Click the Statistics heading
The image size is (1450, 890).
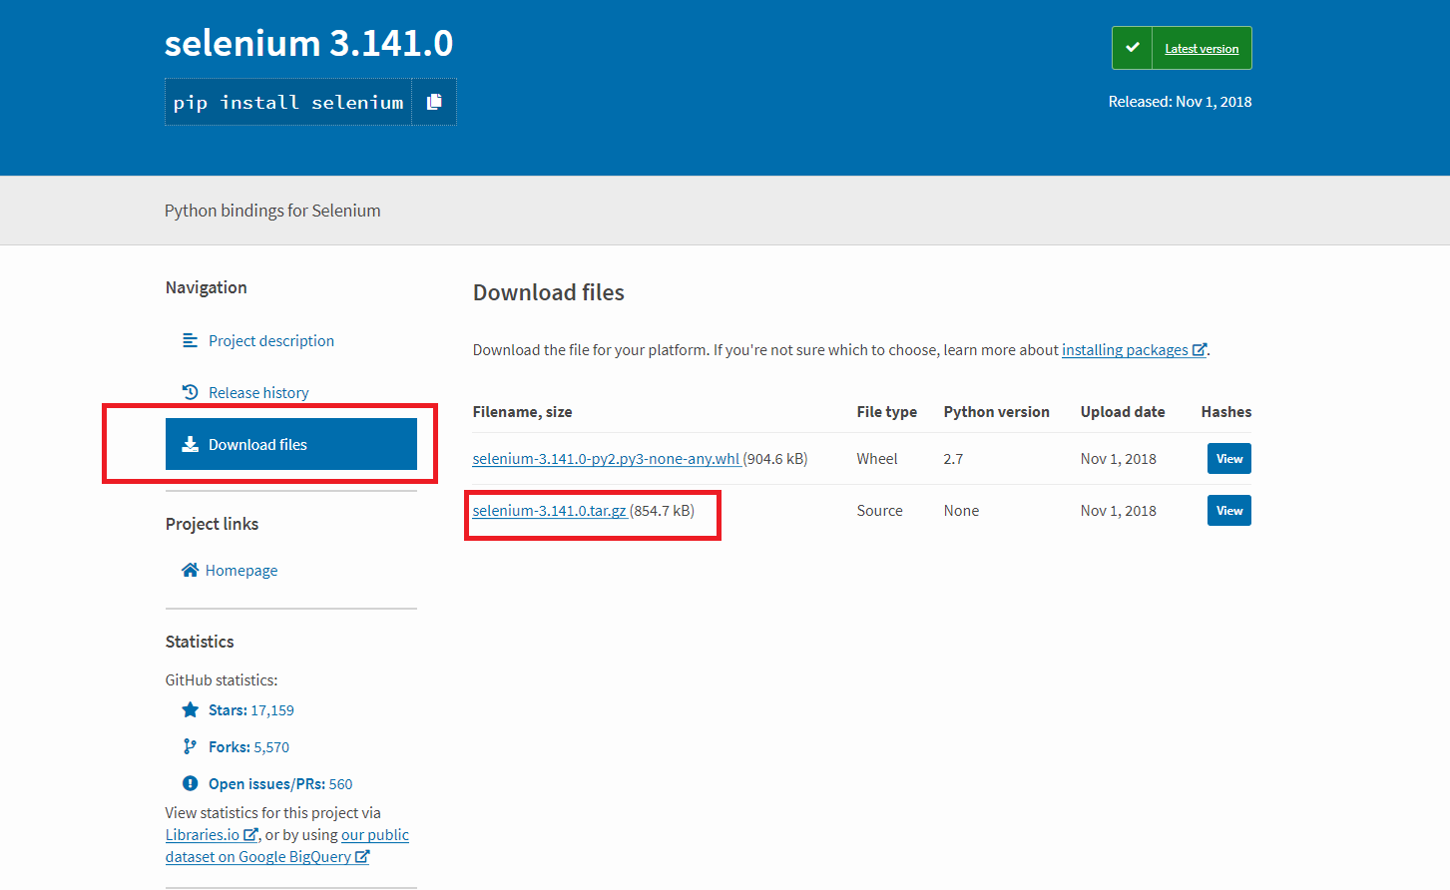click(200, 642)
